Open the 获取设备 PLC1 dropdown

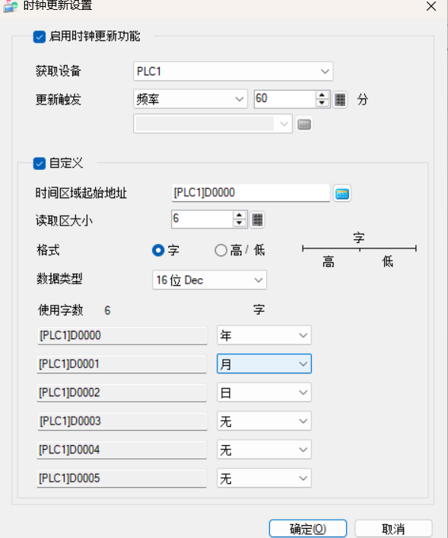234,72
